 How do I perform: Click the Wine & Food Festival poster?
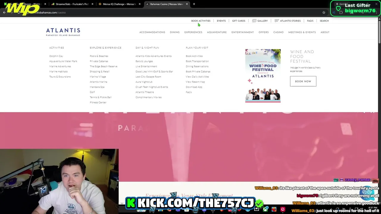(263, 76)
